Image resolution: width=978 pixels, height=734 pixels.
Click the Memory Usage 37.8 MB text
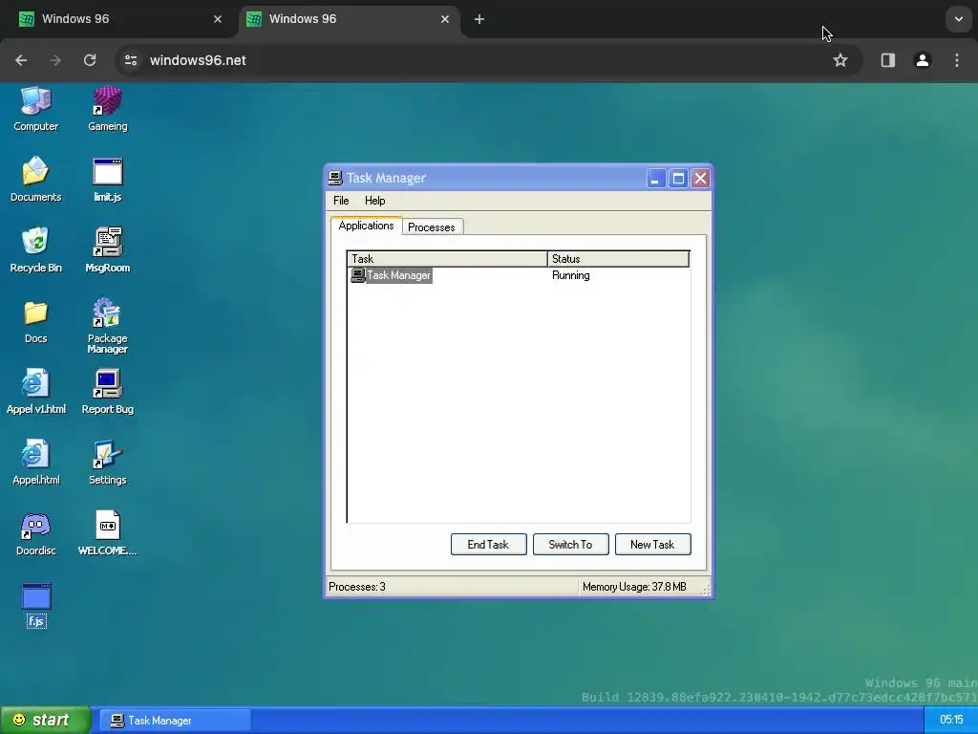[634, 587]
